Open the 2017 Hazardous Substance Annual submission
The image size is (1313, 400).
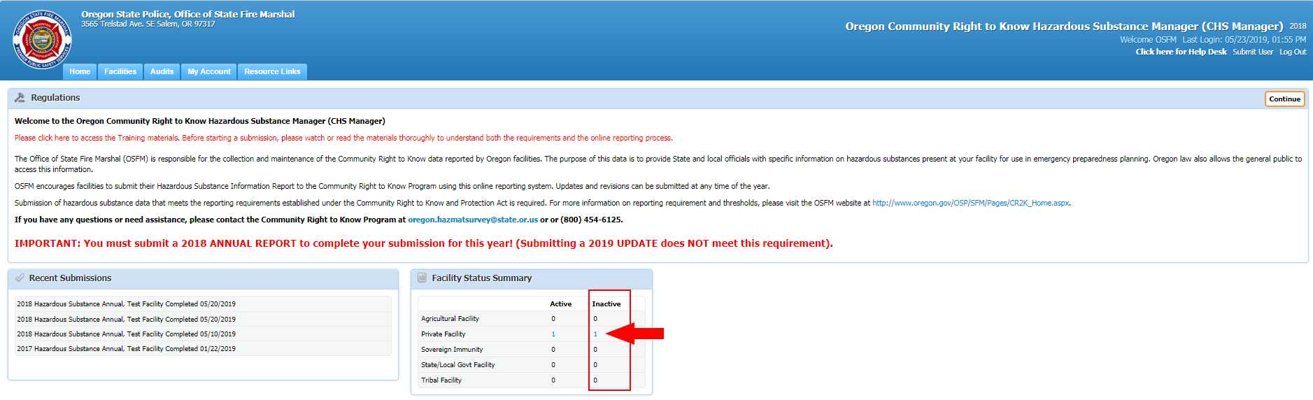click(x=126, y=348)
